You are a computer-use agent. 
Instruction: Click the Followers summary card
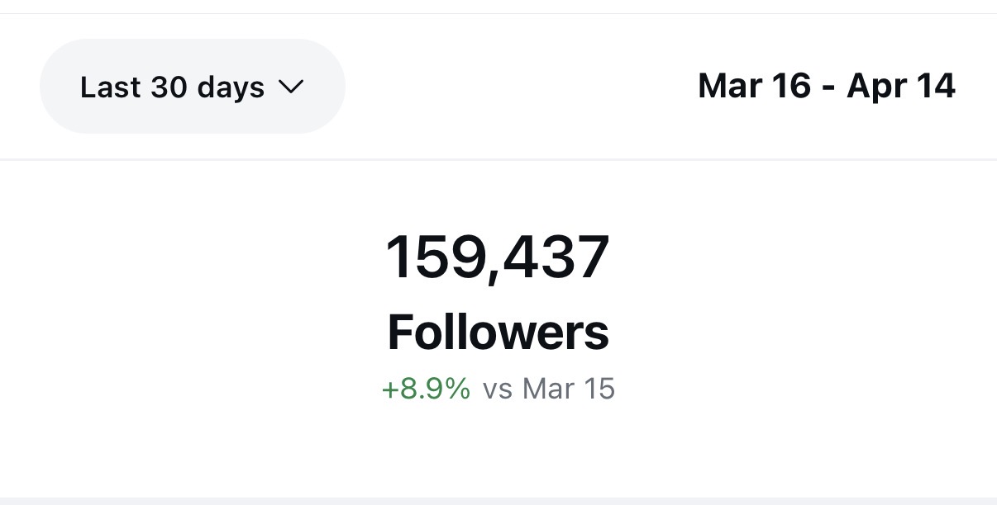[498, 322]
